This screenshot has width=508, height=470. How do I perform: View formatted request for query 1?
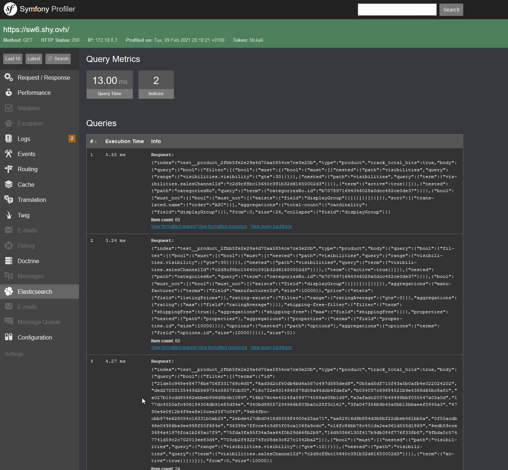(174, 226)
